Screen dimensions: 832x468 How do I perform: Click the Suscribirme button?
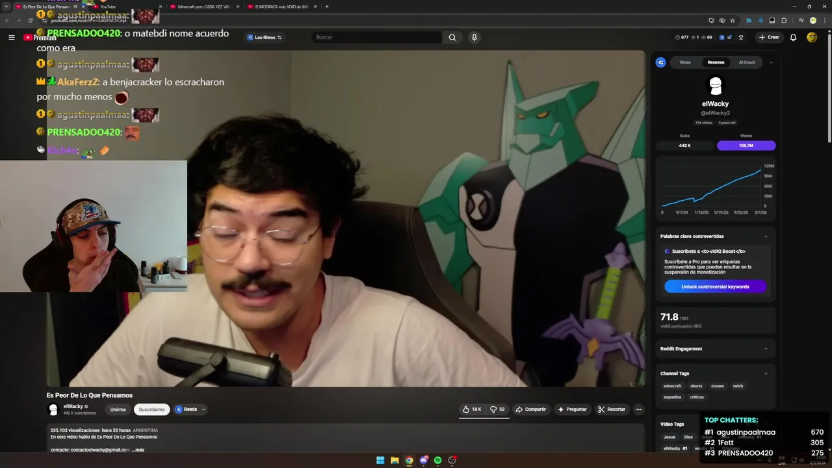[x=151, y=409]
